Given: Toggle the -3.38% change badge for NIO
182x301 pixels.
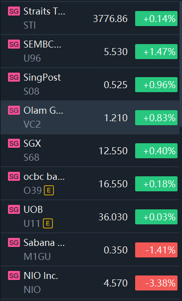Looking at the screenshot, I should pos(156,283).
